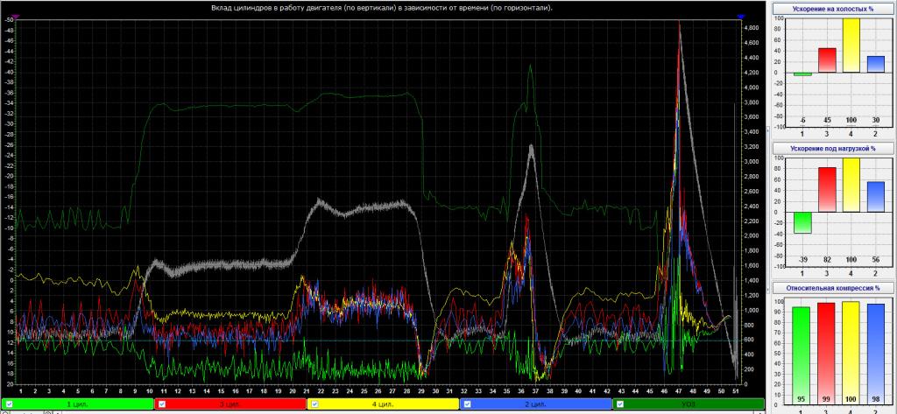This screenshot has height=414, width=897.
Task: Click the value -6 in idle acceleration chart
Action: 802,120
